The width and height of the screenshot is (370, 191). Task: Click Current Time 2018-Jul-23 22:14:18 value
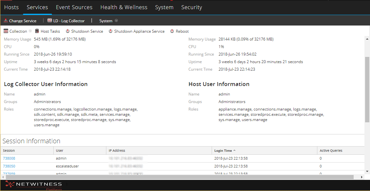[x=52, y=69]
